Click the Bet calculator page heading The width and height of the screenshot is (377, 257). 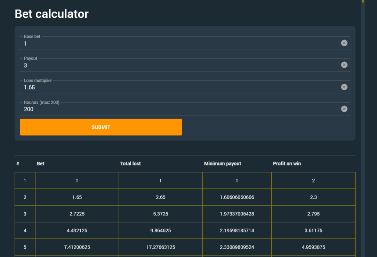point(51,14)
